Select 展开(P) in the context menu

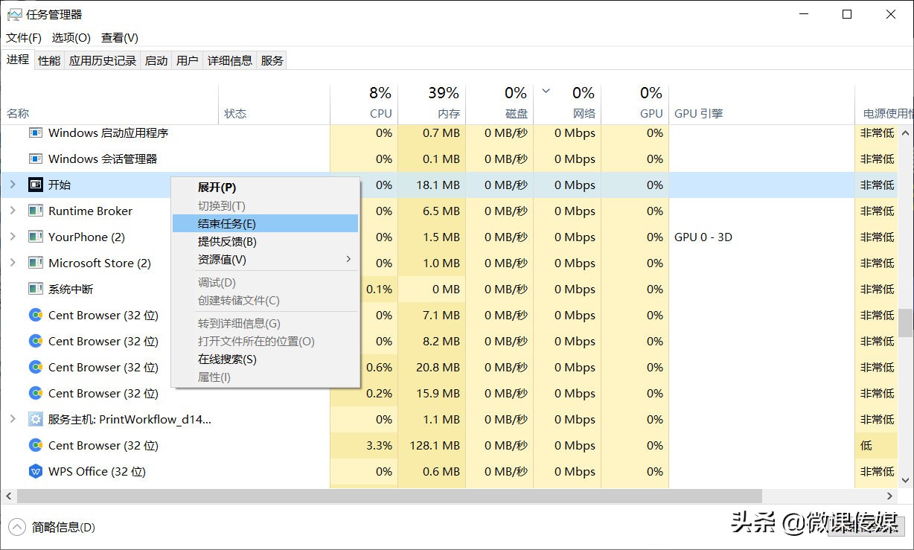265,188
